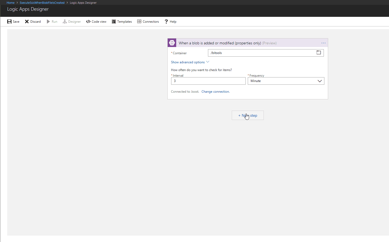Click the blob trigger connector icon
Viewport: 389px width, 242px height.
pos(172,42)
